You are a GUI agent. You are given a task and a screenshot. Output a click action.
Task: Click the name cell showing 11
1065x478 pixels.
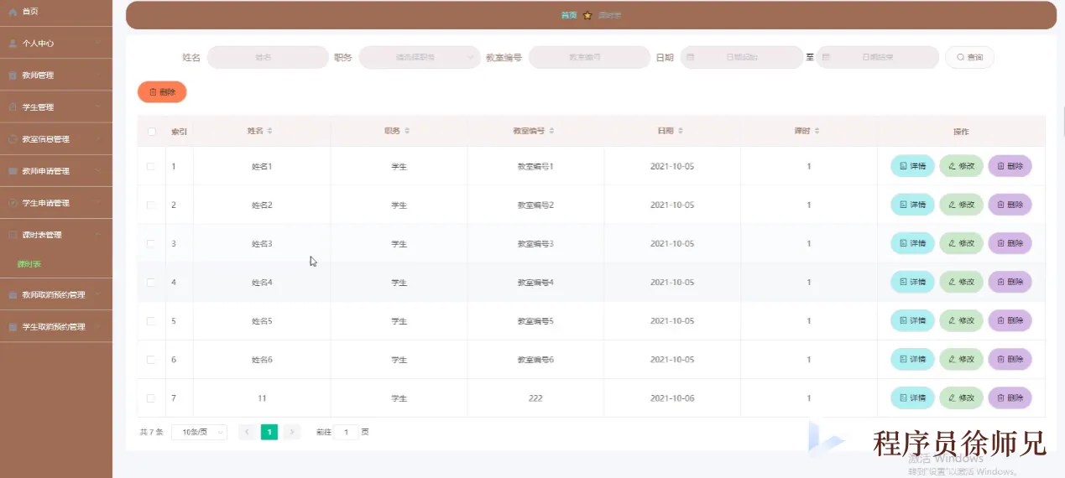coord(262,398)
